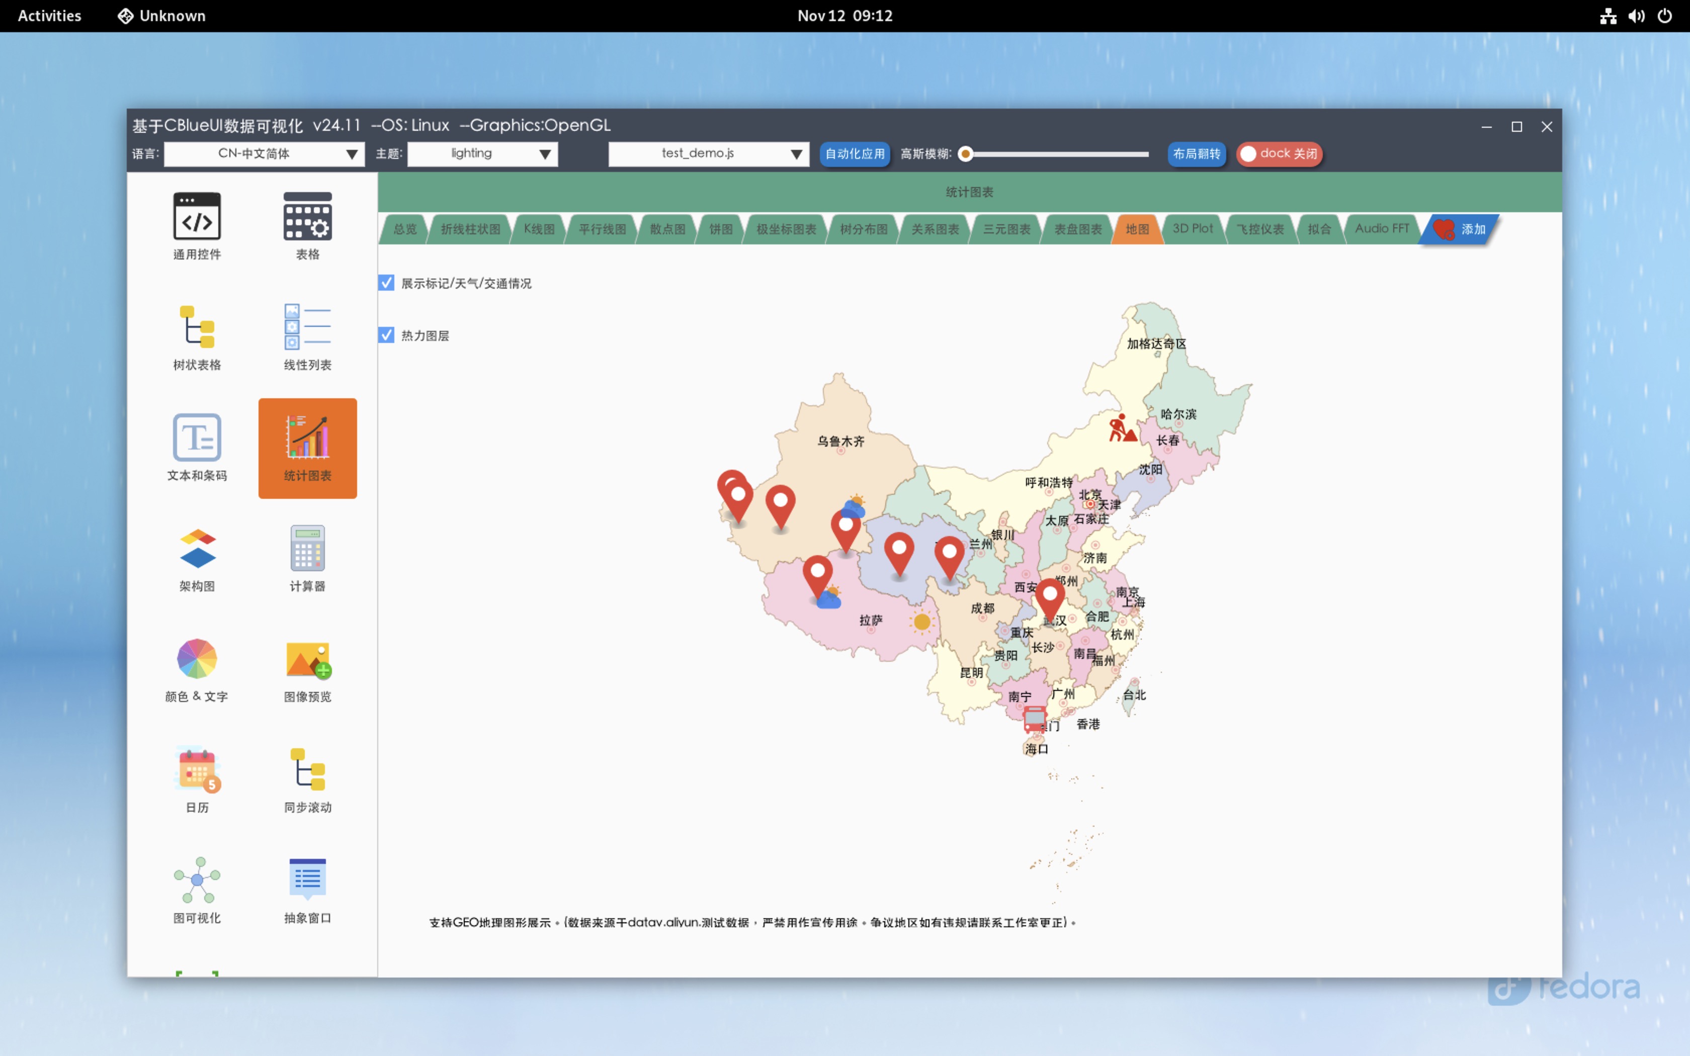Click the construction worker marker near 哈尔滨

pyautogui.click(x=1122, y=428)
